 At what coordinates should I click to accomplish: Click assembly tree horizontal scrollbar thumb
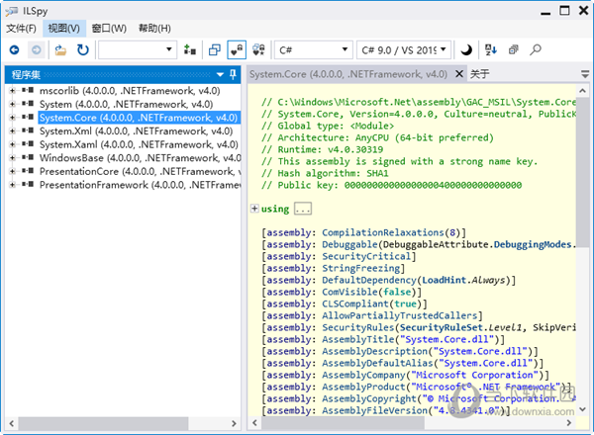tap(103, 423)
